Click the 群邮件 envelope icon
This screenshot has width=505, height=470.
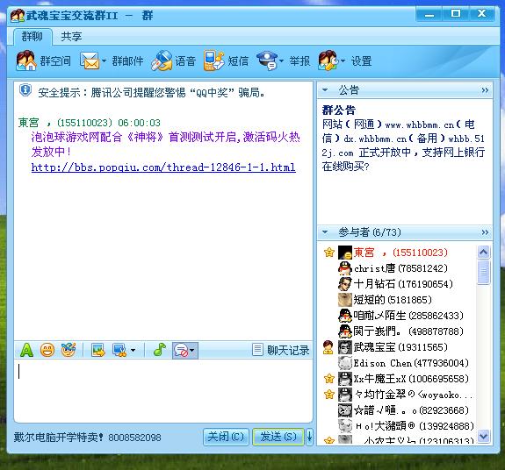point(90,61)
